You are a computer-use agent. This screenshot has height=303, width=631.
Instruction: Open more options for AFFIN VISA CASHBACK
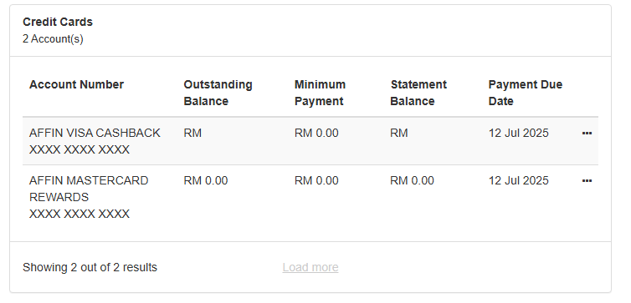(587, 134)
